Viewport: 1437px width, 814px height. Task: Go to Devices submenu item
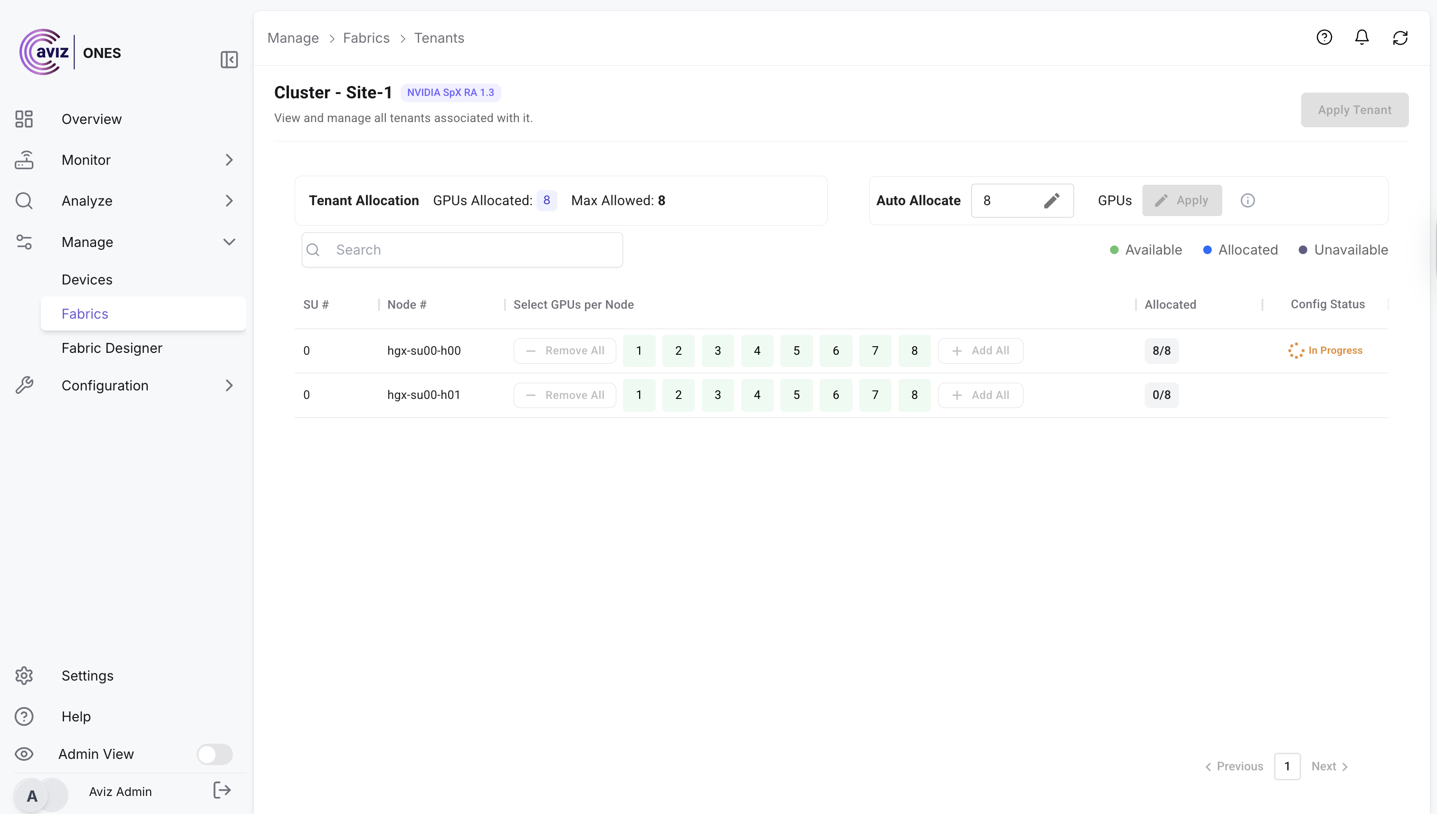[x=86, y=280]
